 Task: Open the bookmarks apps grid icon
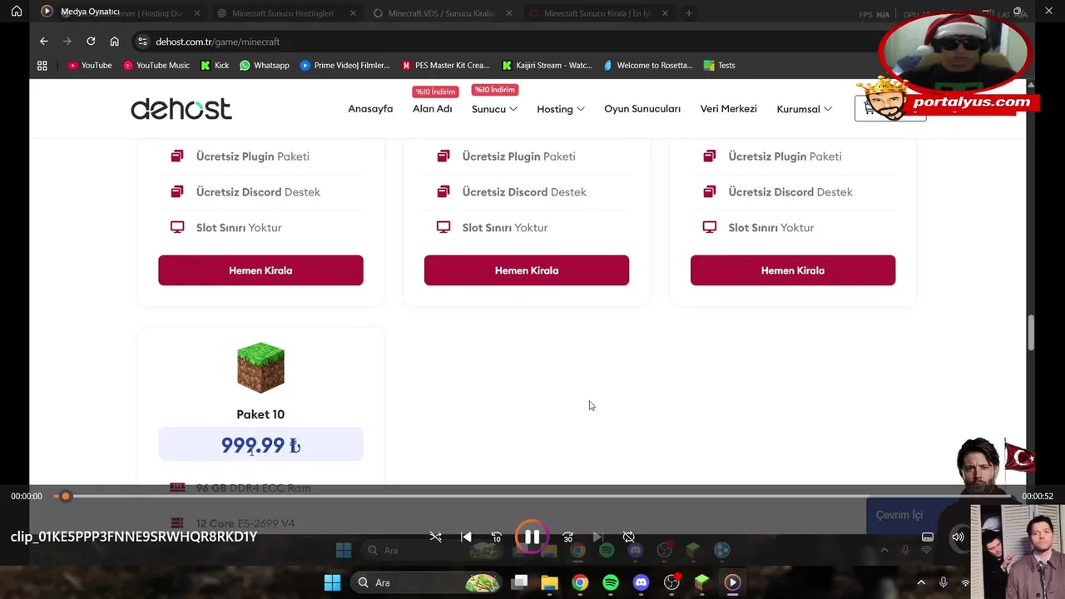click(42, 65)
